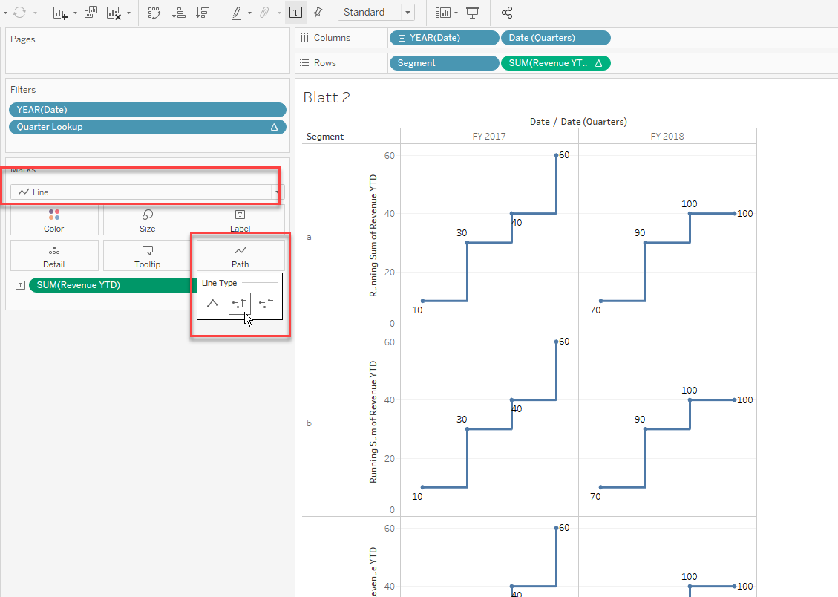The image size is (838, 597).
Task: Select the Highlight pen icon
Action: click(x=237, y=13)
